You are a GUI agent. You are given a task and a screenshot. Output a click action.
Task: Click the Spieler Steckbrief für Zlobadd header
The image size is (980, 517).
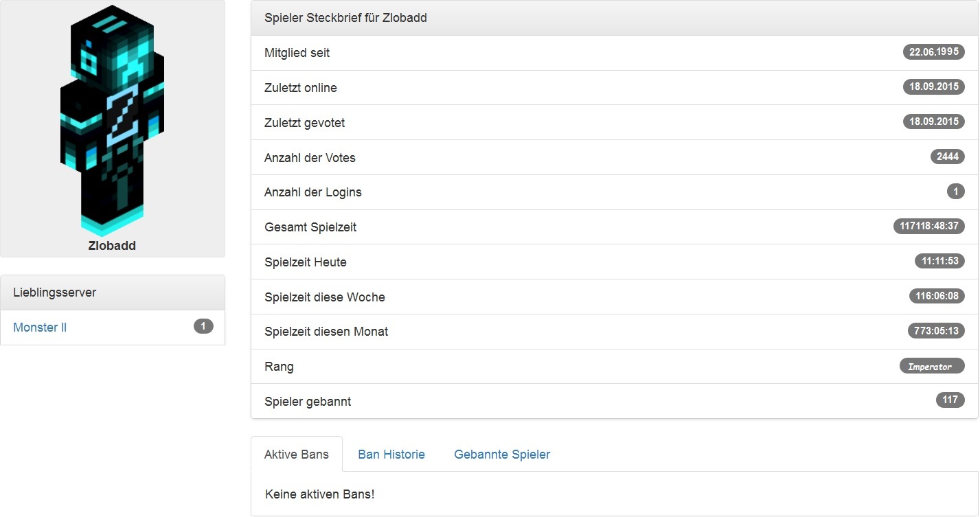point(345,18)
